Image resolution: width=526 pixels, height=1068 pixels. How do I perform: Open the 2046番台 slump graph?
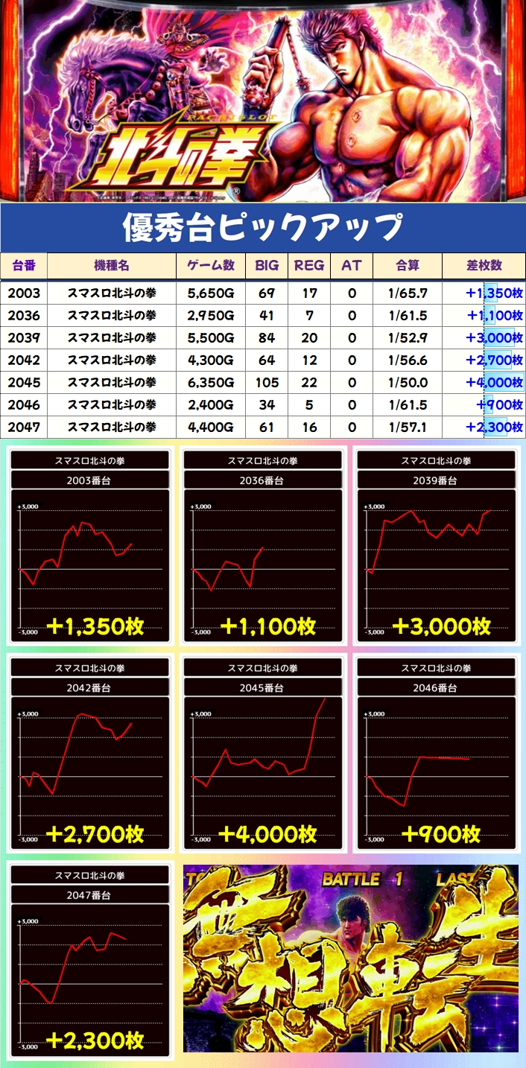click(x=436, y=773)
